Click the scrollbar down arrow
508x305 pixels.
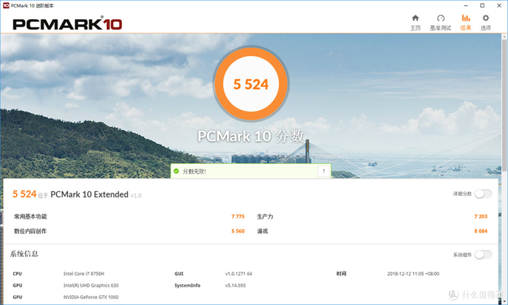click(x=504, y=301)
